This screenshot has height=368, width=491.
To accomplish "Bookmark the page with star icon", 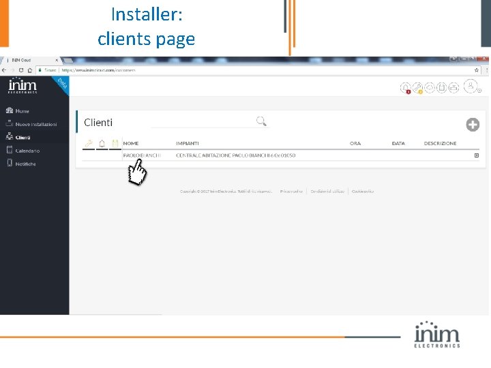I will [476, 70].
